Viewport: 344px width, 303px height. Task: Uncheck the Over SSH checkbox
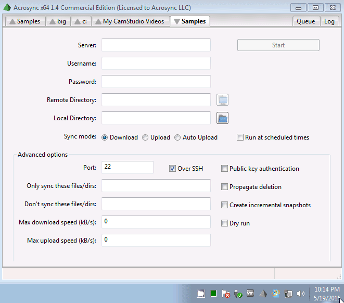[172, 169]
